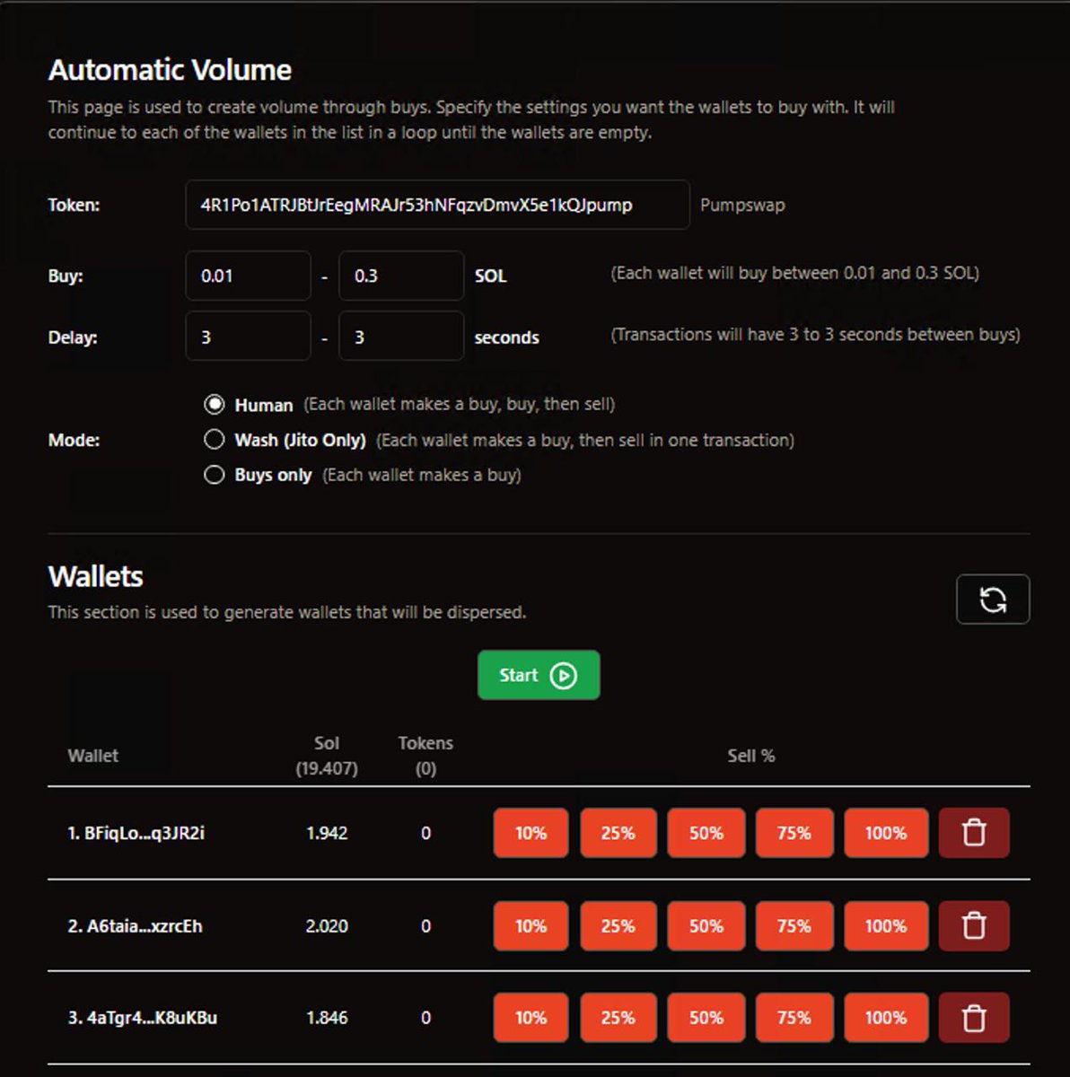Edit the minimum Buy amount field 0.01
The width and height of the screenshot is (1070, 1077).
tap(248, 276)
